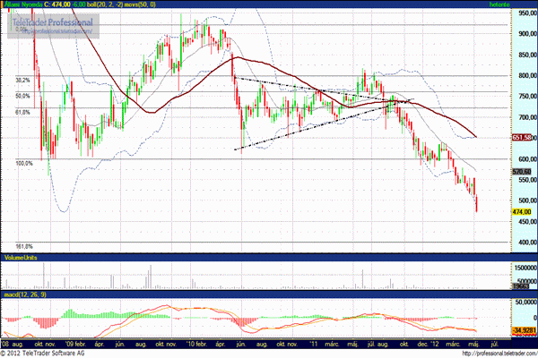This screenshot has height=358, width=538.
Task: Select the 161,8% Fibonacci level label
Action: [24, 246]
